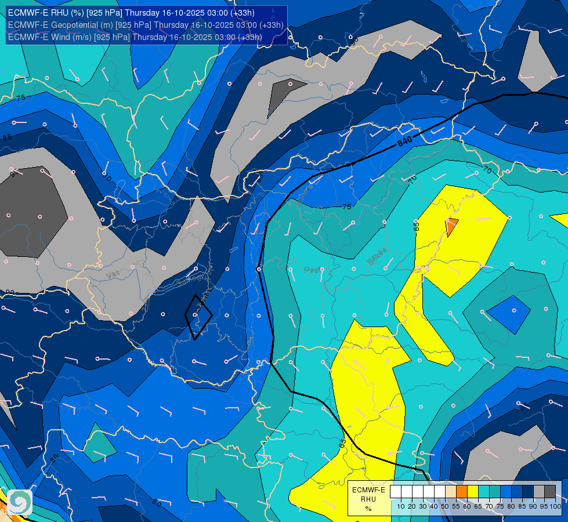Click the legend tick label '30'
Viewport: 568px width, 522px height.
tap(423, 506)
